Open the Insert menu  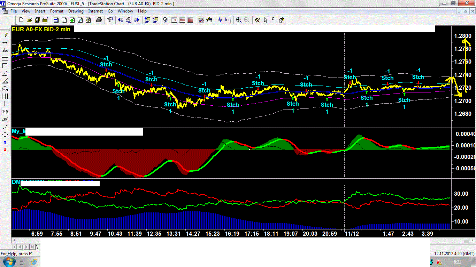(40, 11)
